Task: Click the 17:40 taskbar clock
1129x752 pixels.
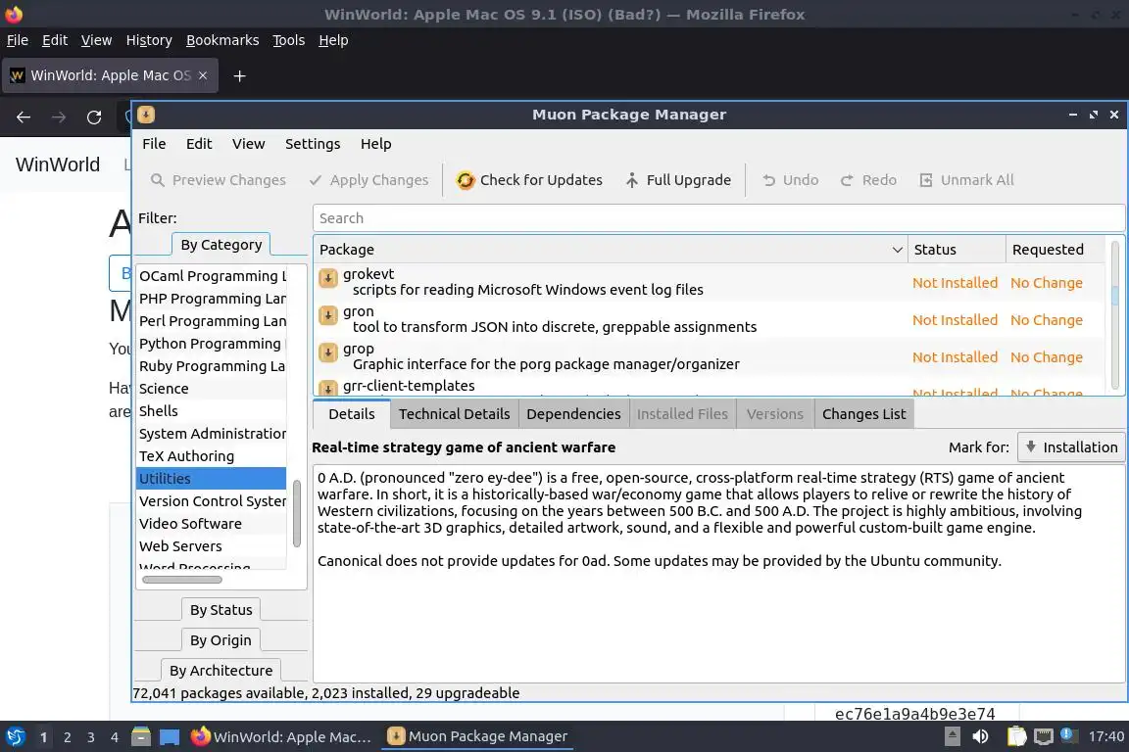Action: coord(1105,736)
